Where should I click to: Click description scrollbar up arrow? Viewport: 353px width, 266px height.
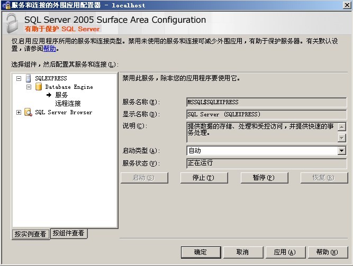tap(342, 127)
